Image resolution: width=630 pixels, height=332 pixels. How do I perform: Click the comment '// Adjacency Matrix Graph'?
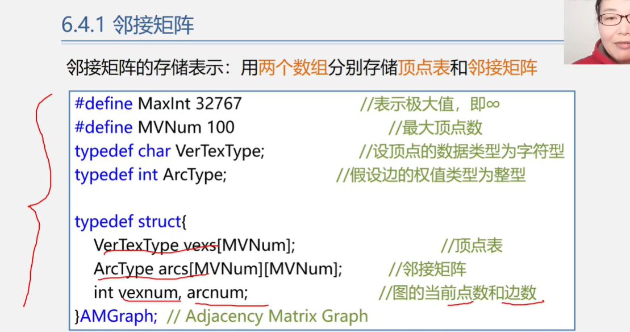coord(267,316)
